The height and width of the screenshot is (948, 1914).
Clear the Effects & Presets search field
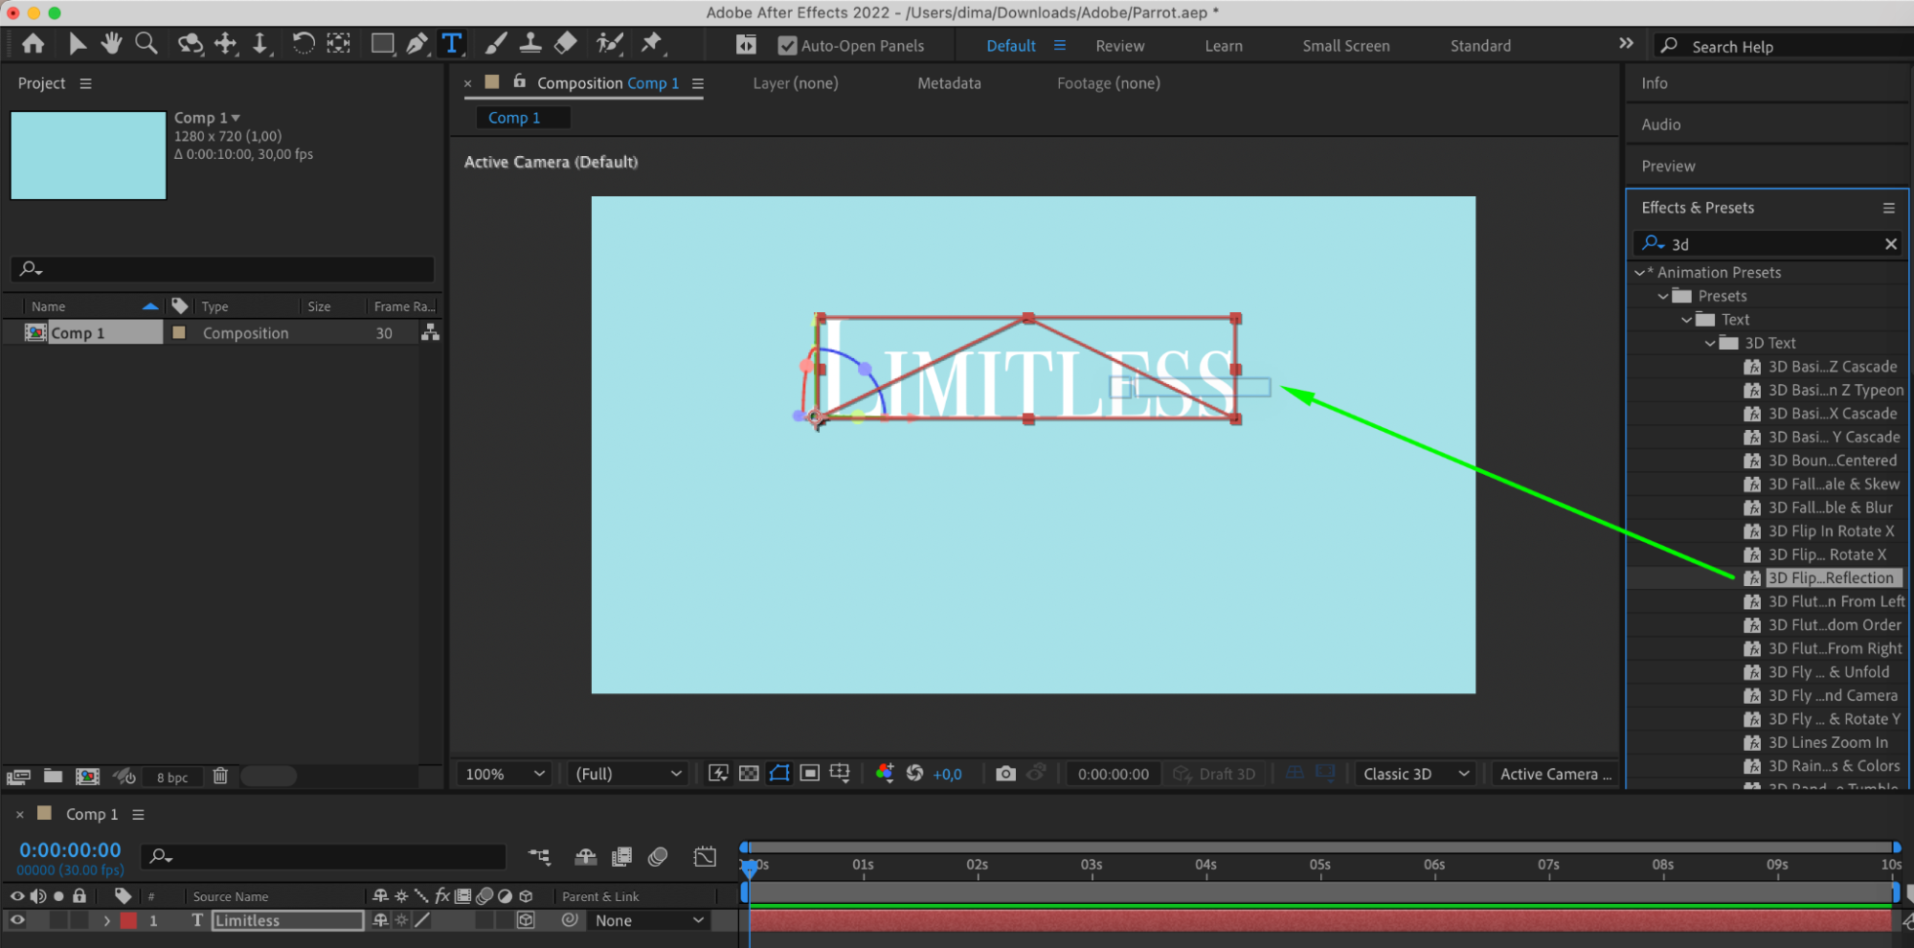pos(1890,244)
